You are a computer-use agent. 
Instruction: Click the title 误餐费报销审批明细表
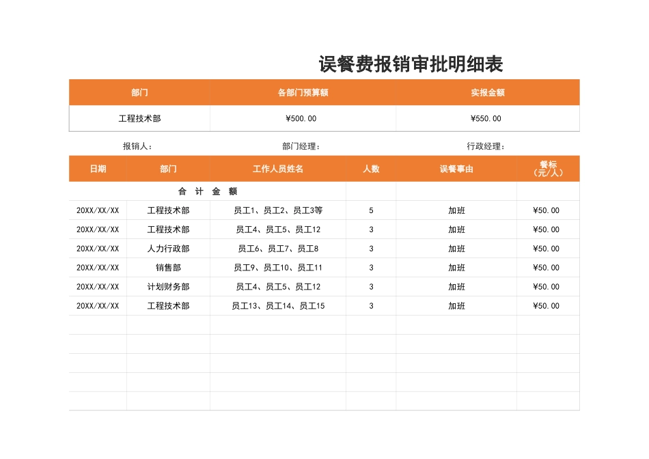point(410,64)
